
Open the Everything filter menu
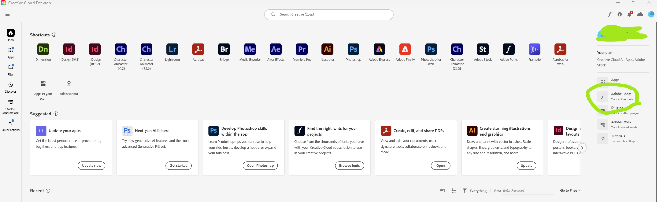[475, 191]
